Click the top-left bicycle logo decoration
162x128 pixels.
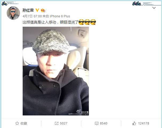tap(5, 3)
